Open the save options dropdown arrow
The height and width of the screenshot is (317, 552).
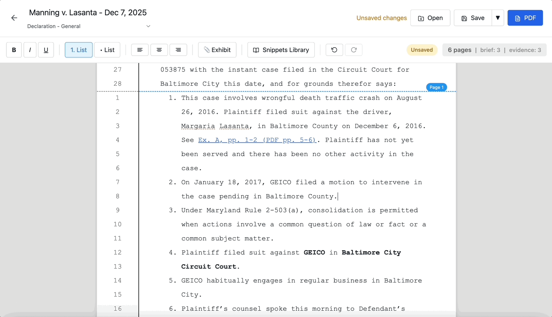(498, 18)
